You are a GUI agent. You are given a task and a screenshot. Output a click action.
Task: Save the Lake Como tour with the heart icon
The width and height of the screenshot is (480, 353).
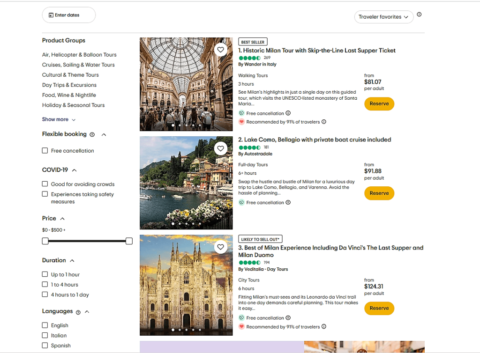pyautogui.click(x=220, y=148)
